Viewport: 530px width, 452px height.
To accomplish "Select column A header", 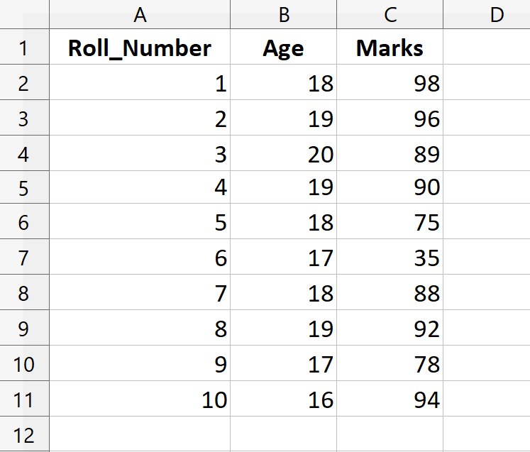I will pyautogui.click(x=140, y=14).
